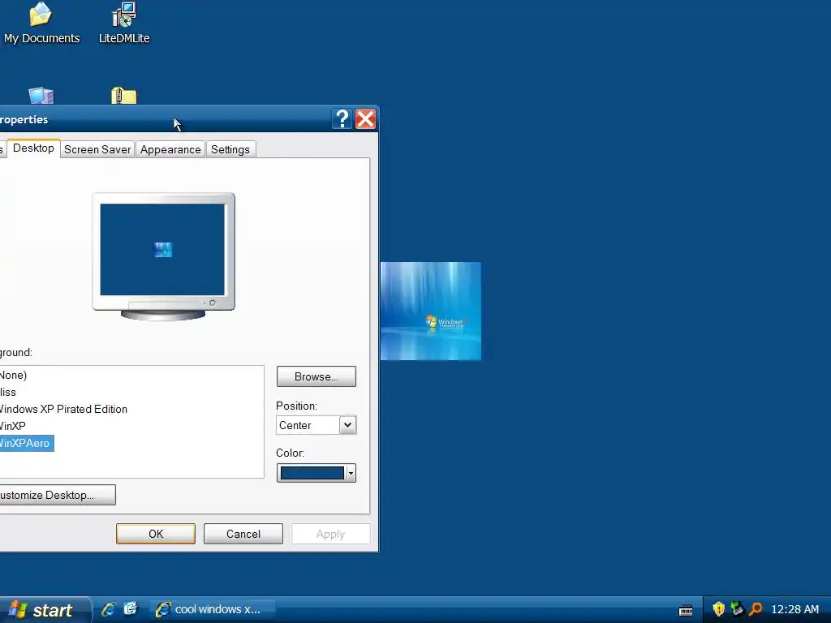This screenshot has height=623, width=831.
Task: Click the centered Windows XP wallpaper image
Action: pyautogui.click(x=431, y=311)
